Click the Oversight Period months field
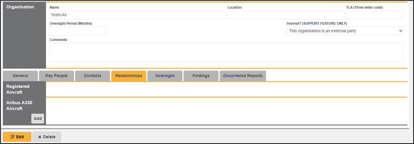414x144 pixels. pos(79,31)
